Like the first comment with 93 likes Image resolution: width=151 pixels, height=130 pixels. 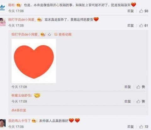pos(143,11)
